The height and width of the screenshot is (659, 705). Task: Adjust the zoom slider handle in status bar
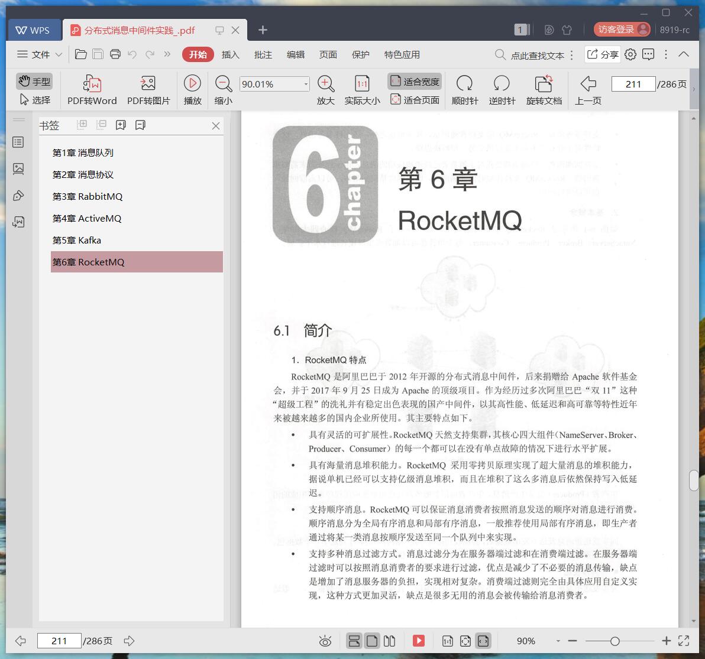pyautogui.click(x=615, y=641)
